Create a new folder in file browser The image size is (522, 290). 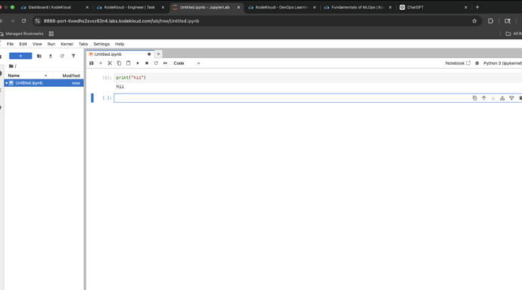[39, 56]
